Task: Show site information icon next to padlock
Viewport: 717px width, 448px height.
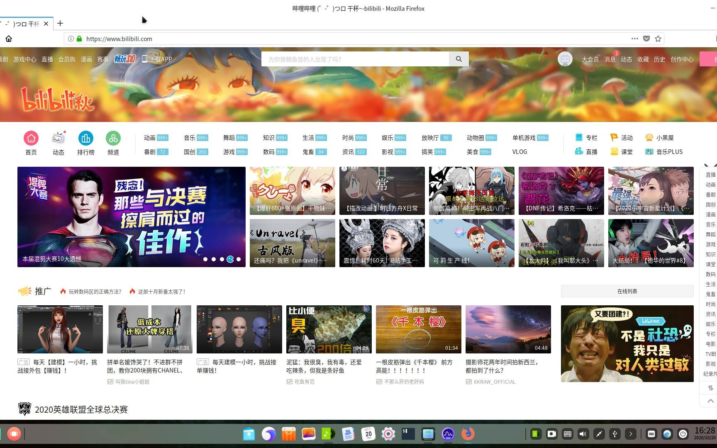Action: point(71,39)
